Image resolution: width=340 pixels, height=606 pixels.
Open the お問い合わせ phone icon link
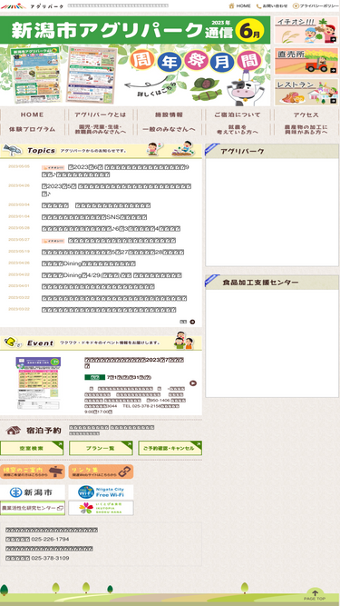pos(258,5)
